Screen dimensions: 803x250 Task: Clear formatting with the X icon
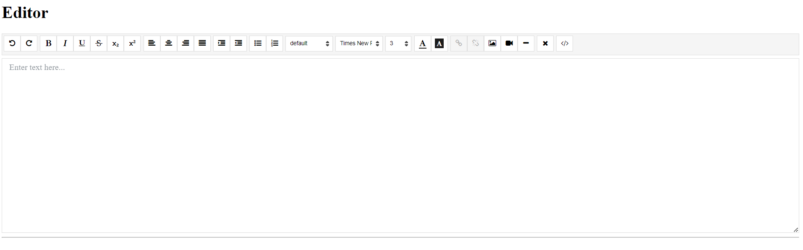(x=545, y=43)
